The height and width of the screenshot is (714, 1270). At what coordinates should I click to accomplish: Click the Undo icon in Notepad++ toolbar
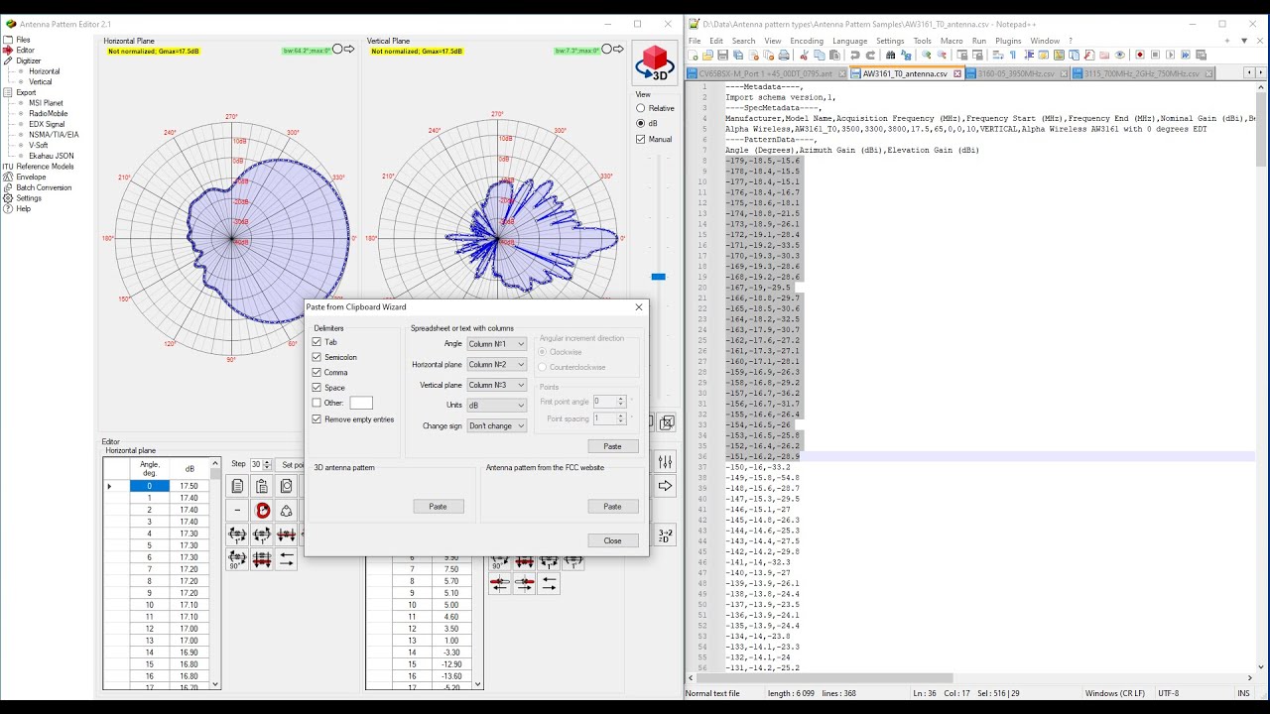point(855,56)
